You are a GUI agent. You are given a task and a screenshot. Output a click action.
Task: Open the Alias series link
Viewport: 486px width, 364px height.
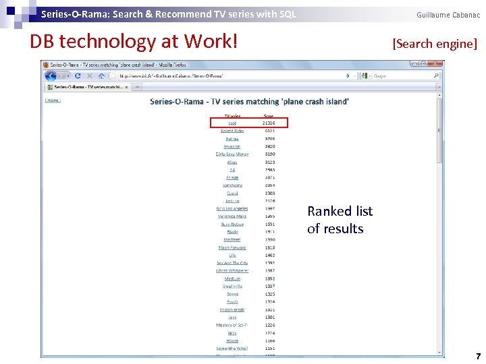pos(232,162)
